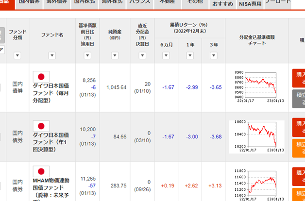This screenshot has width=305, height=201.
Task: Select net asset value 1,045.64
Action: [x=117, y=87]
